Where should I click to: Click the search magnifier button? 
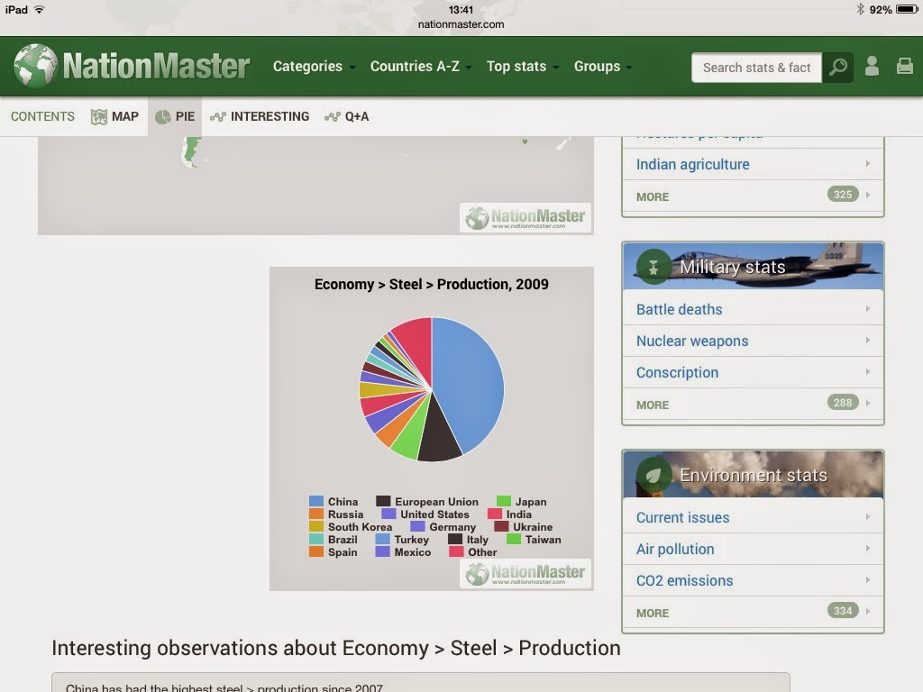[837, 67]
